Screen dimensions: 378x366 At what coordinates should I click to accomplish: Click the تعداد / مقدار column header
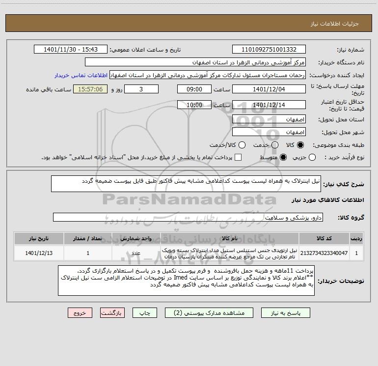pyautogui.click(x=88, y=238)
